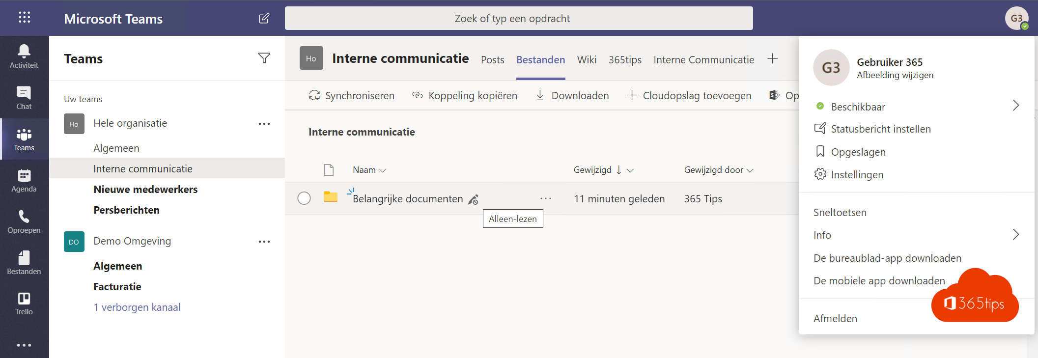Choose De bureaublad-app downloaden
Screen dimensions: 1038x358
point(888,258)
